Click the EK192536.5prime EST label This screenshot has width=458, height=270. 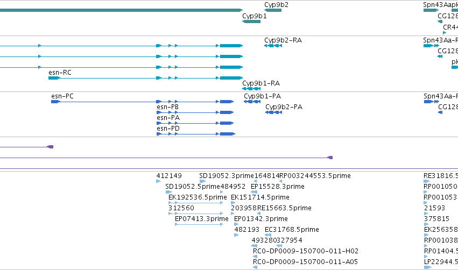click(198, 197)
